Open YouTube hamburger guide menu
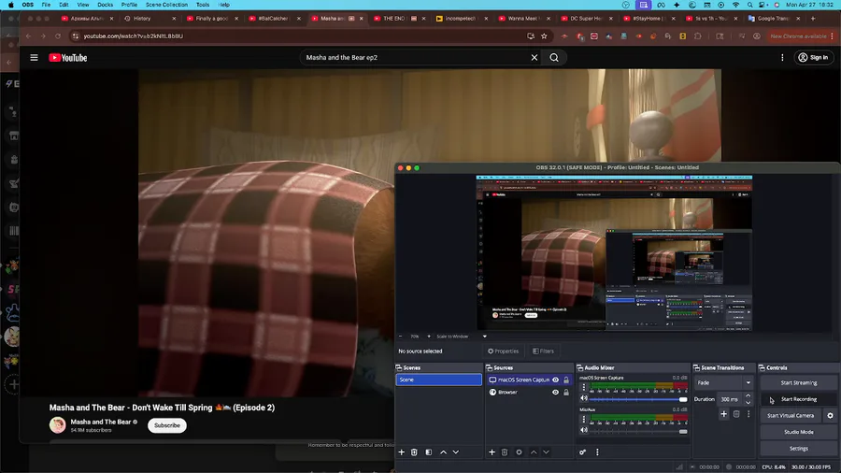Image resolution: width=841 pixels, height=473 pixels. pos(34,57)
